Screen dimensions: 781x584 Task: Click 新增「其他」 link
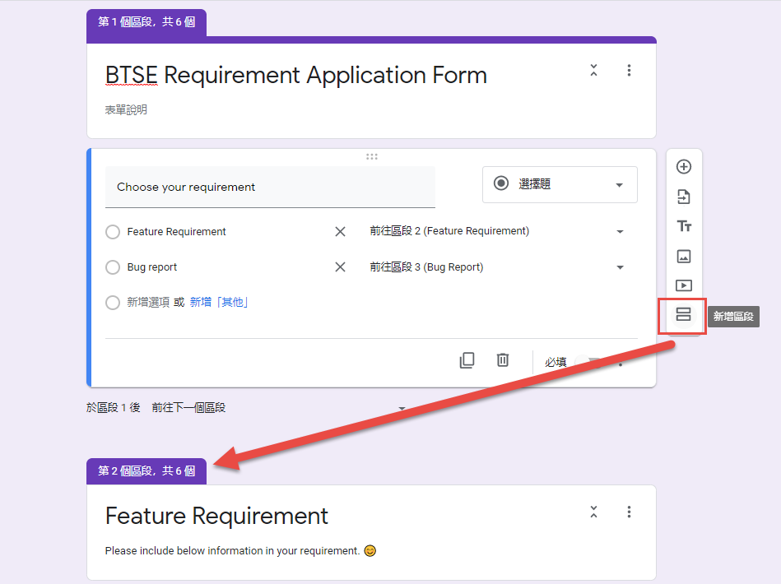click(219, 302)
